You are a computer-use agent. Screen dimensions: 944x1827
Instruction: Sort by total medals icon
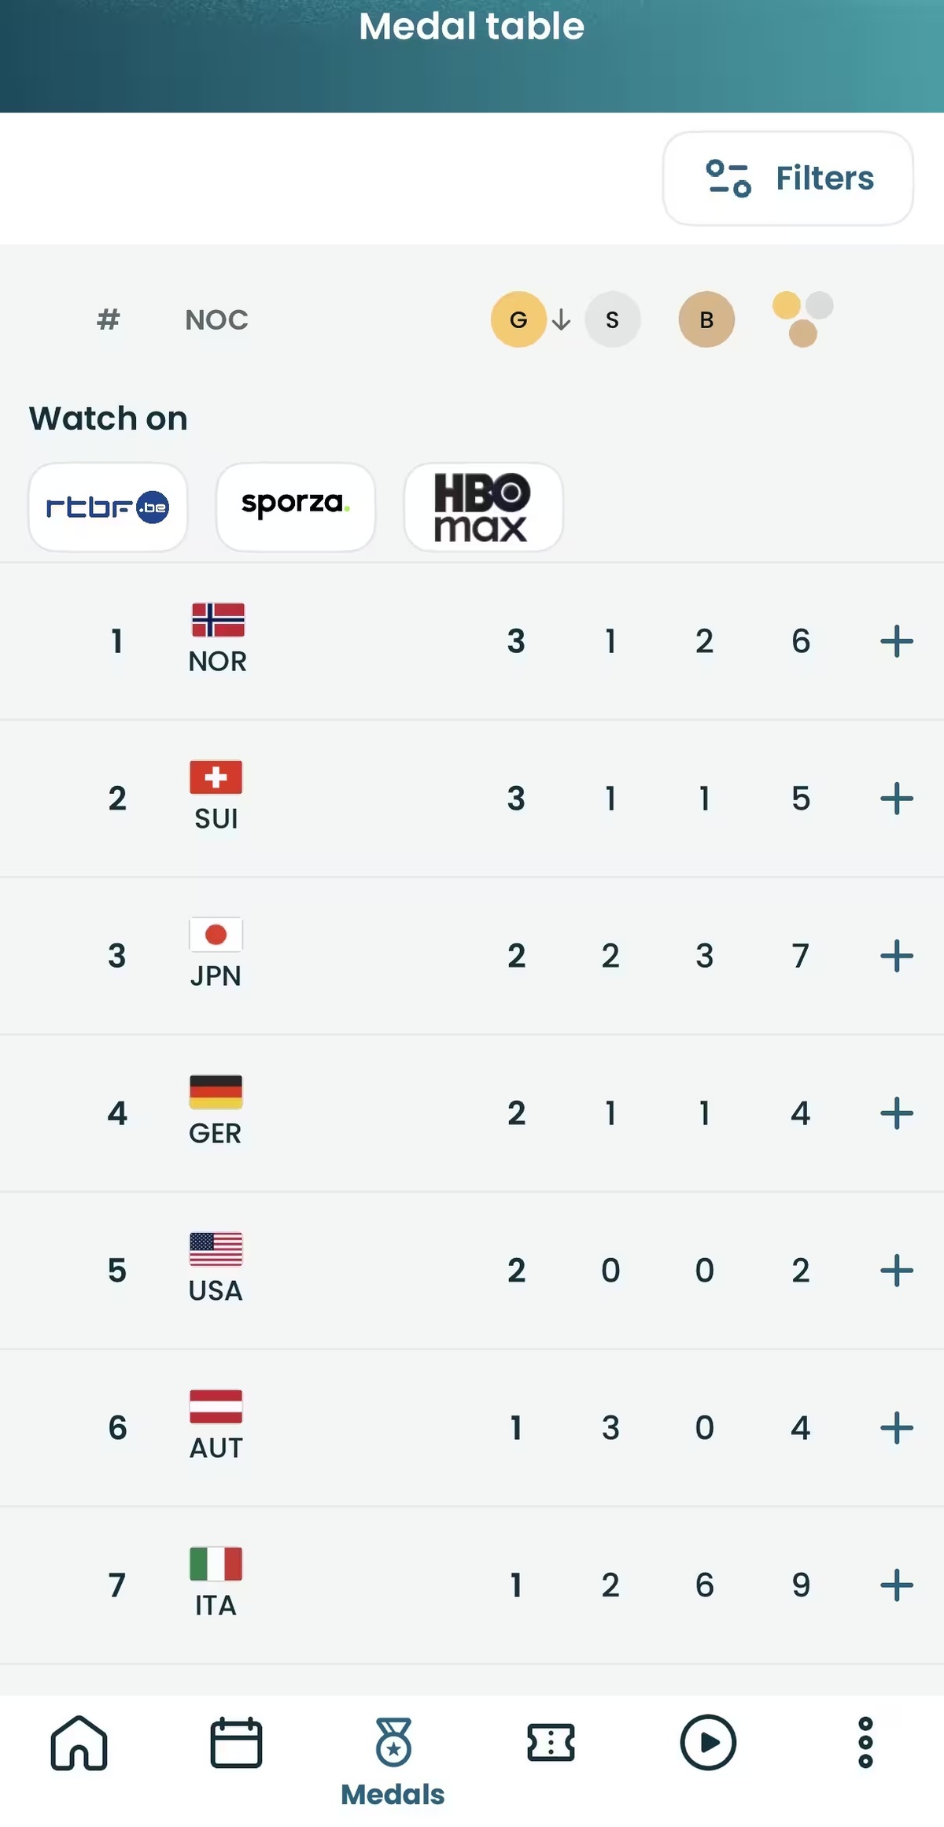pos(802,319)
